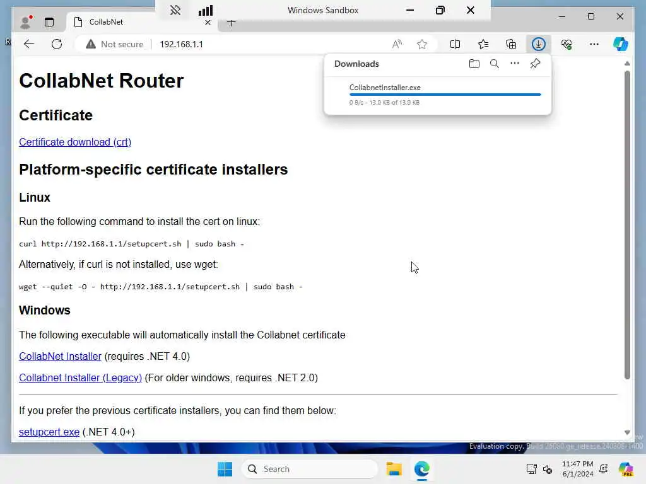
Task: Pin the Downloads panel
Action: 535,64
